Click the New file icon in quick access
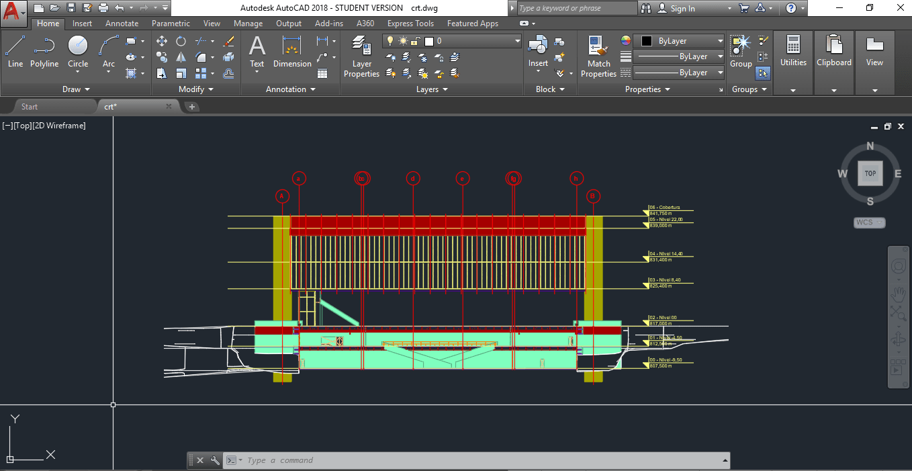The width and height of the screenshot is (912, 471). coord(39,8)
